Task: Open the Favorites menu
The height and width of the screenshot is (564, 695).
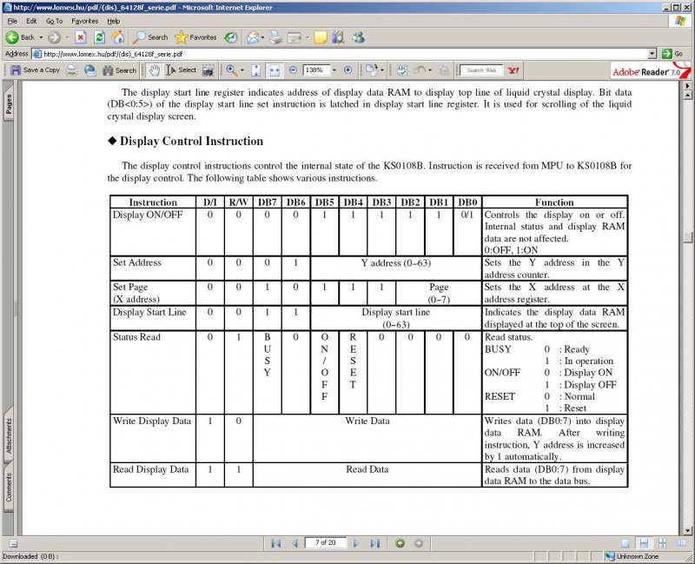Action: tap(84, 21)
